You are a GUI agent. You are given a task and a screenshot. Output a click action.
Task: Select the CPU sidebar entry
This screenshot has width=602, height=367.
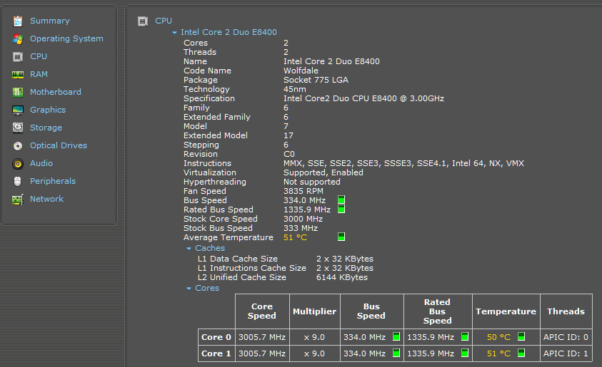click(x=39, y=56)
